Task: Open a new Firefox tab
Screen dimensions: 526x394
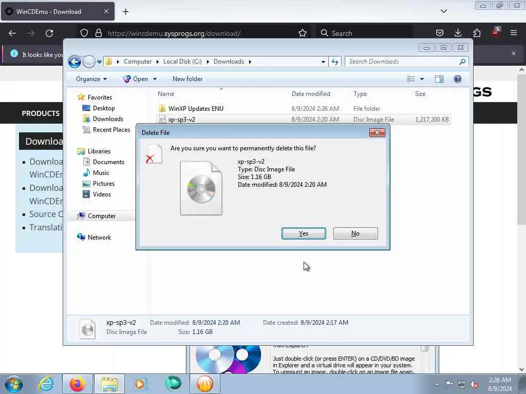Action: [x=125, y=12]
